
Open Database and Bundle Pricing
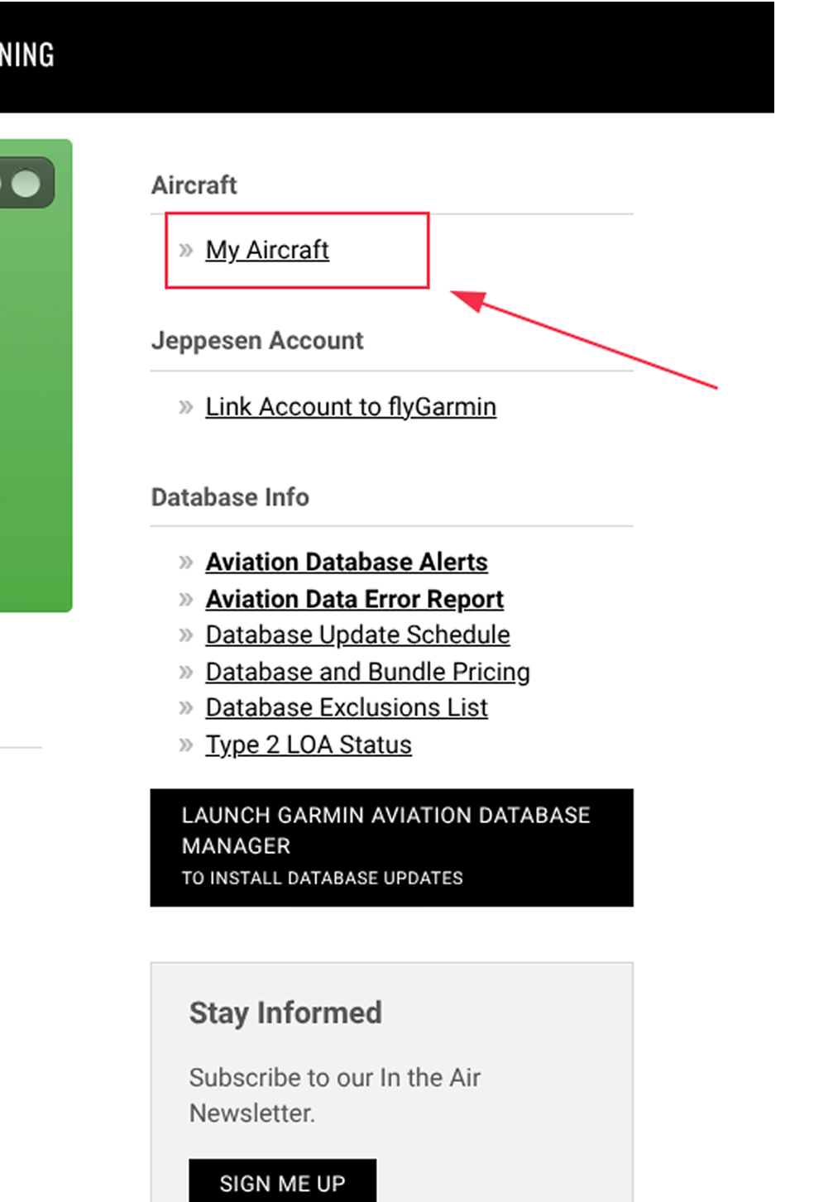[x=368, y=672]
